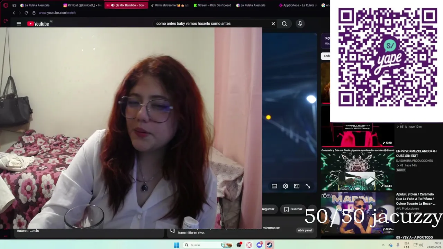Go back using the browser back arrow
Screen dimensions: 443x249
(14, 13)
